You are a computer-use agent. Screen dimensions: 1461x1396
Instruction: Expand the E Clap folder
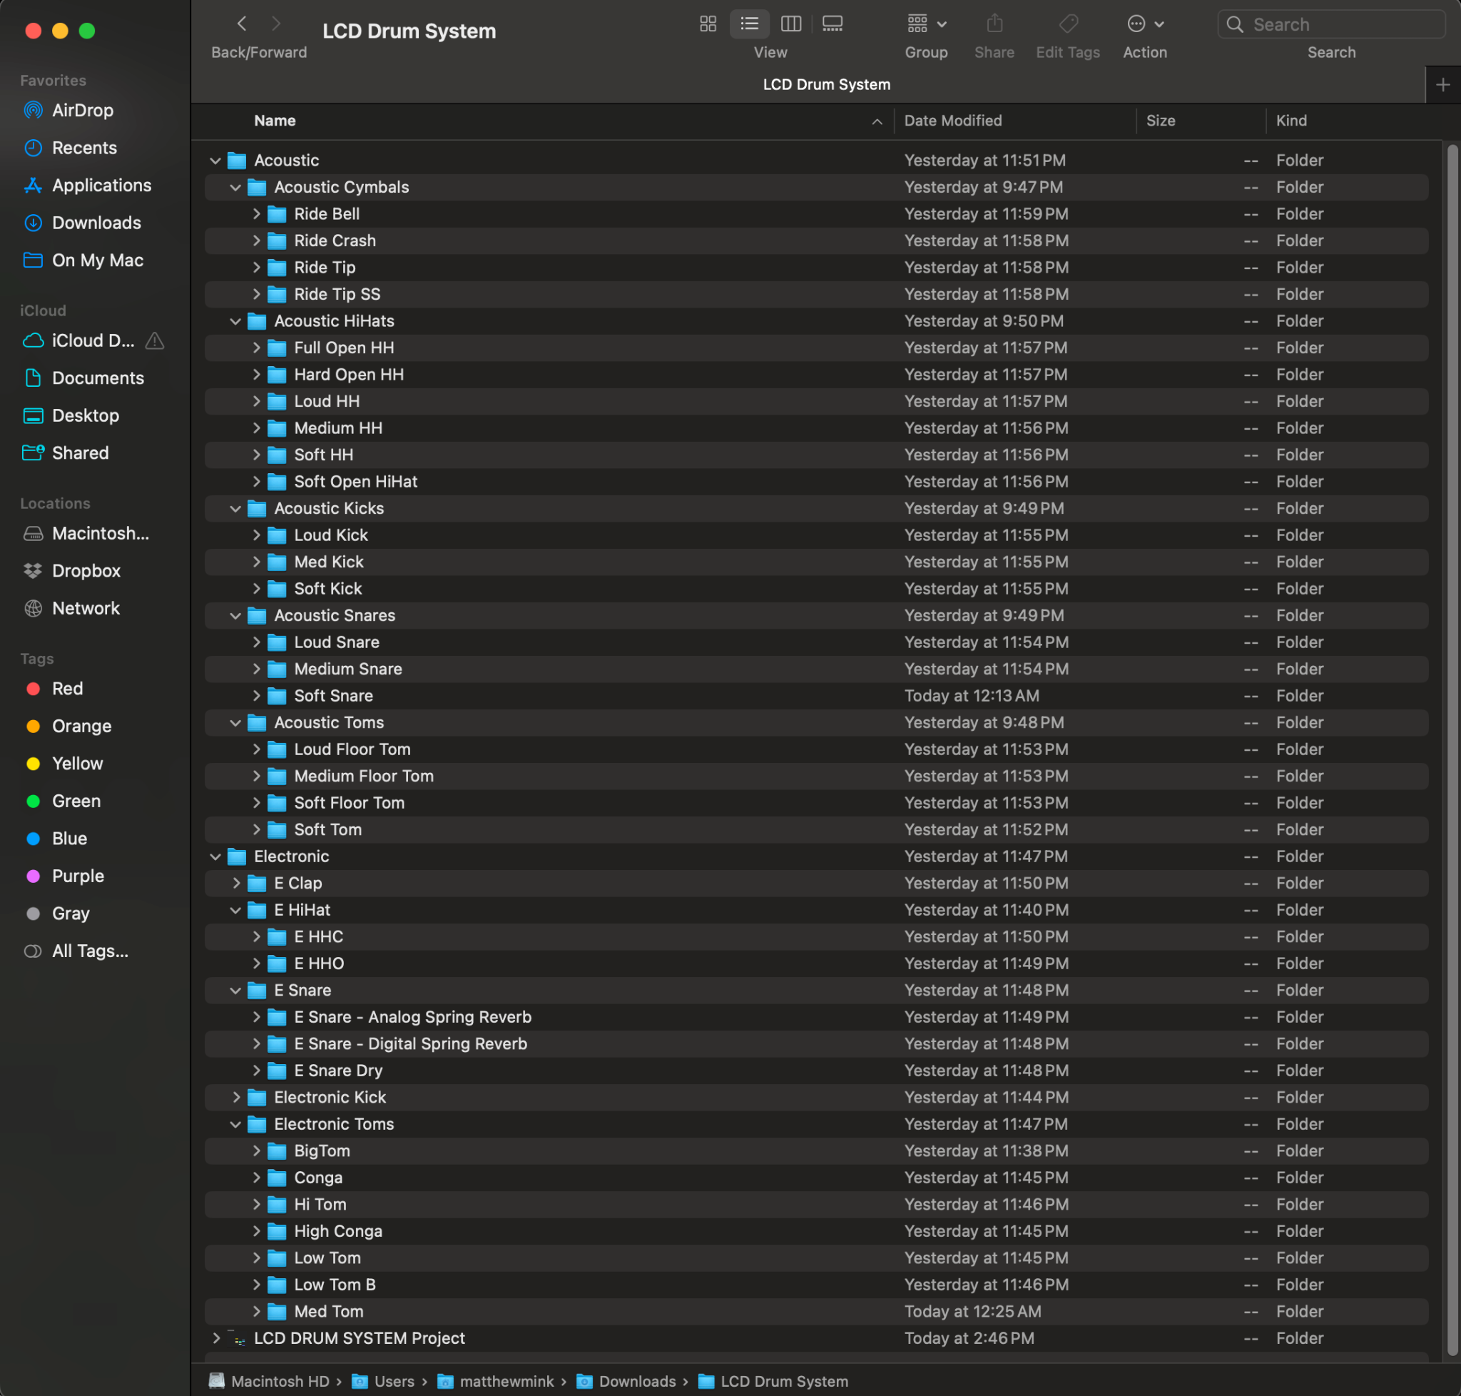point(236,884)
